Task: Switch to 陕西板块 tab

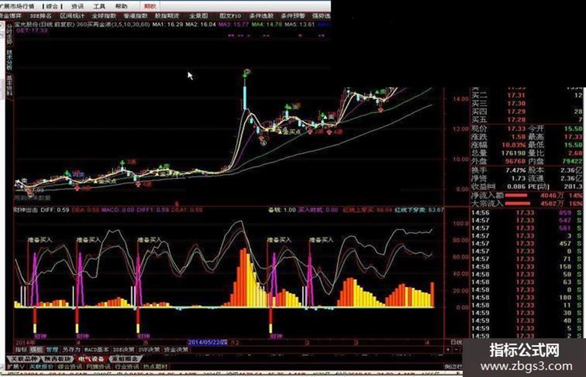Action: tap(58, 358)
